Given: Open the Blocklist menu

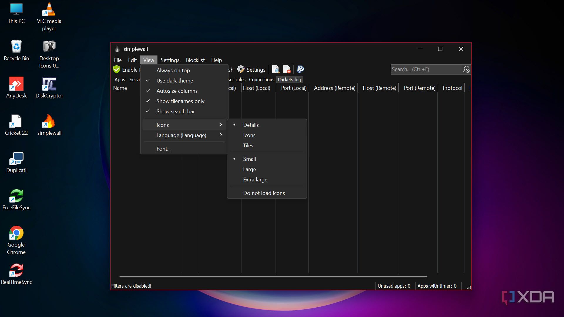Looking at the screenshot, I should click(x=195, y=60).
